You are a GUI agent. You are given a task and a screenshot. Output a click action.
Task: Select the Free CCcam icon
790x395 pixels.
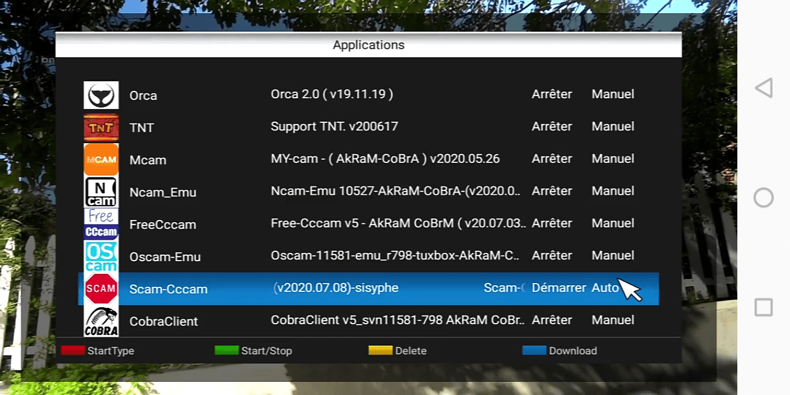(x=101, y=224)
